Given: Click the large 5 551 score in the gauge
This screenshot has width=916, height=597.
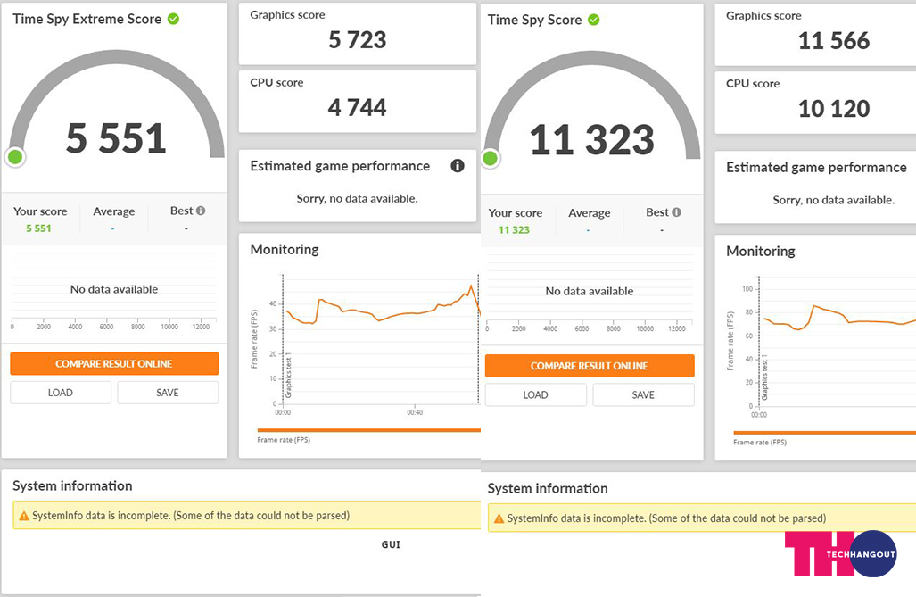Looking at the screenshot, I should (116, 139).
